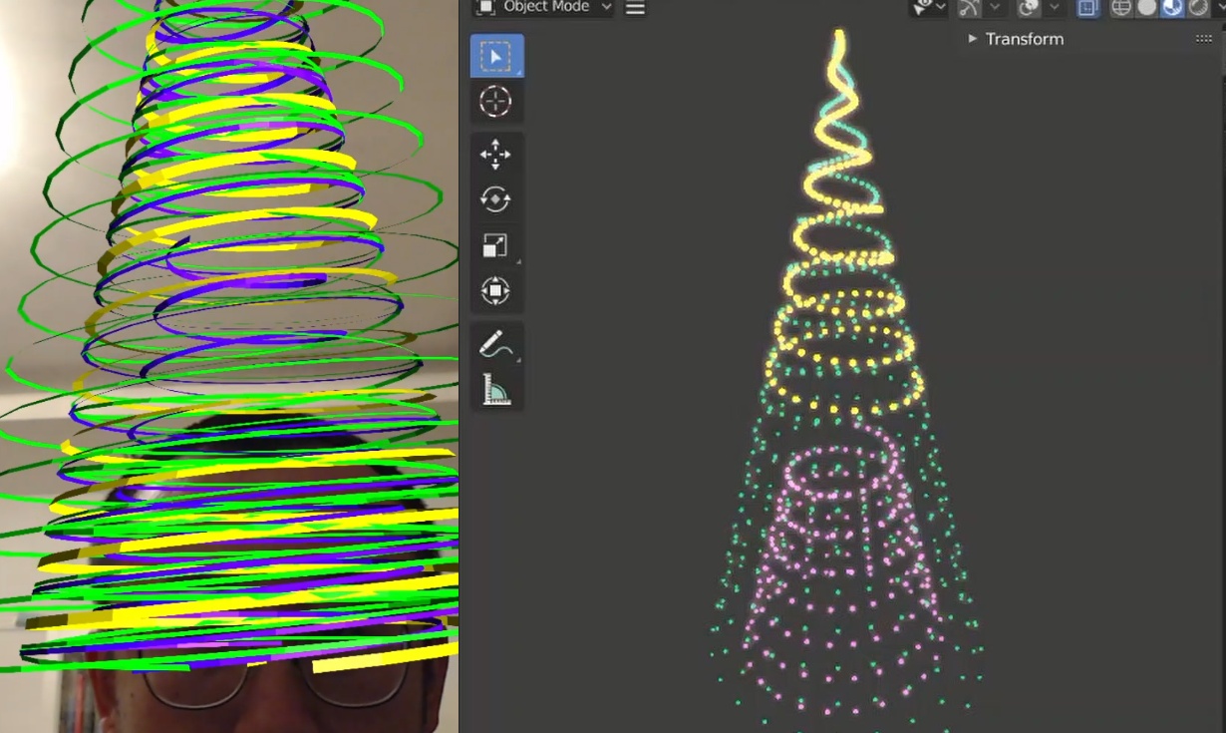Toggle the viewport overlays button

[1029, 7]
